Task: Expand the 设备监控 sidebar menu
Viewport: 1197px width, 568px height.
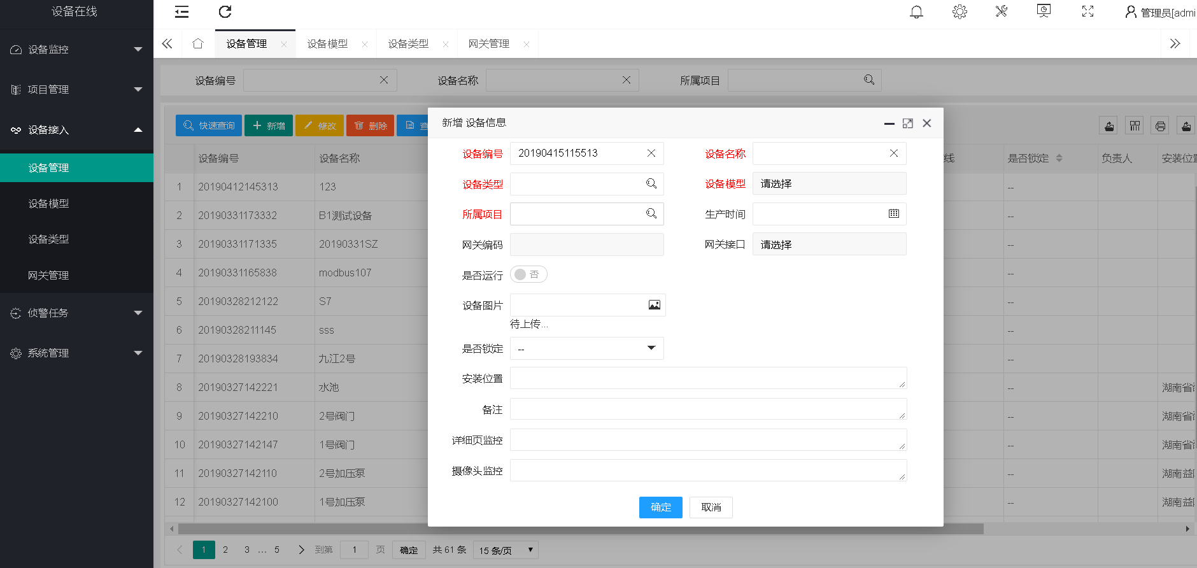Action: [76, 49]
